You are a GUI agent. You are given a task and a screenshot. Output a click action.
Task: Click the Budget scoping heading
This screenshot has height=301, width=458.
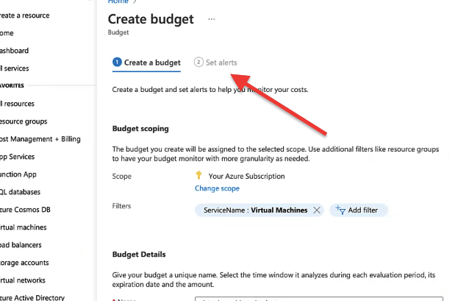pos(140,129)
